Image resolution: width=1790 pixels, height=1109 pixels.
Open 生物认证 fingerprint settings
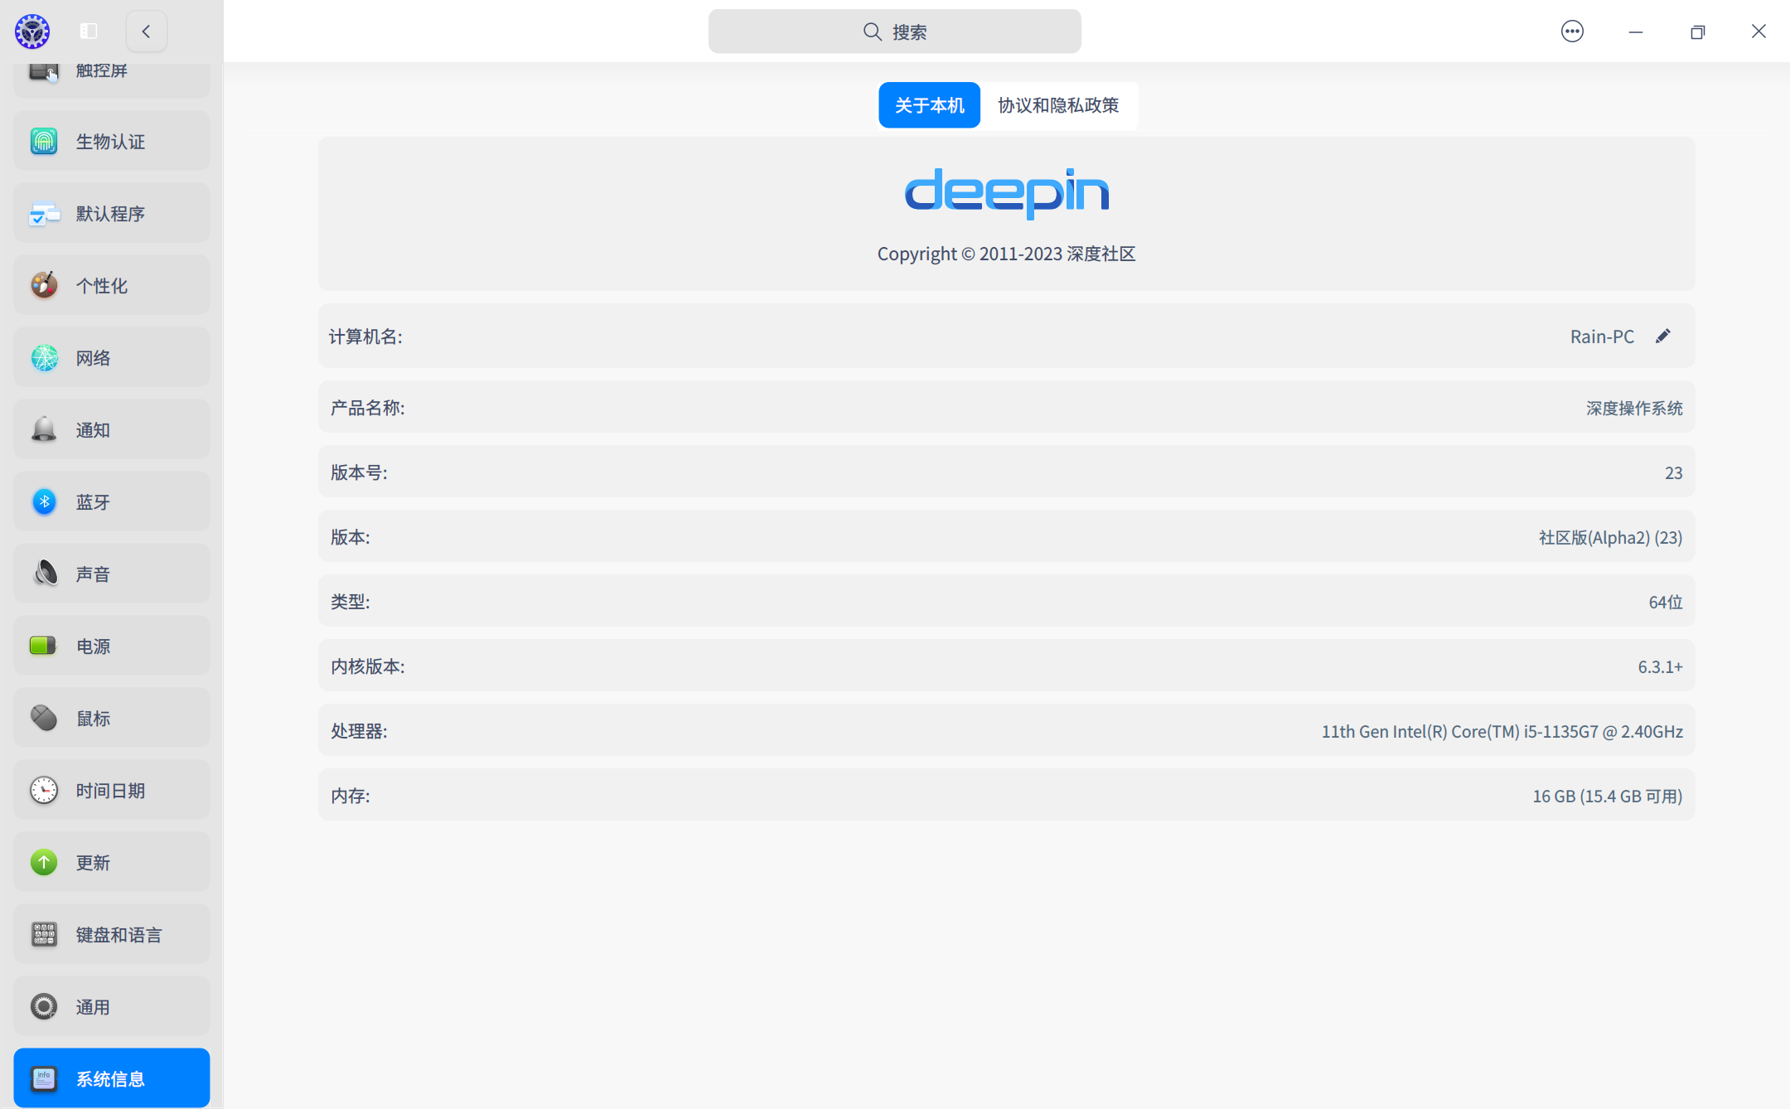[111, 142]
